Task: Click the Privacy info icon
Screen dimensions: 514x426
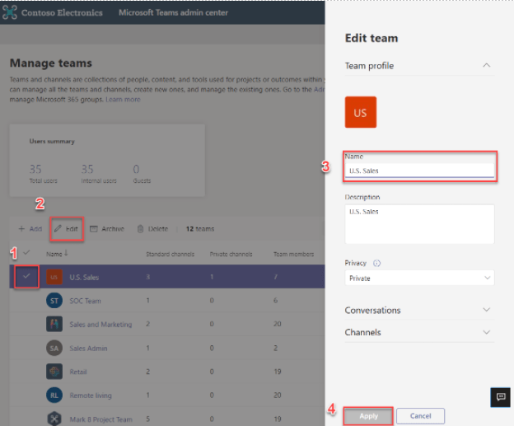Action: [x=376, y=263]
